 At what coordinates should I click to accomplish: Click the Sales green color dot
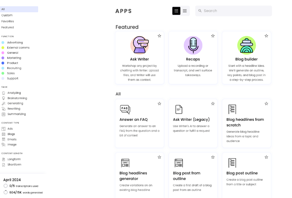pyautogui.click(x=3, y=73)
